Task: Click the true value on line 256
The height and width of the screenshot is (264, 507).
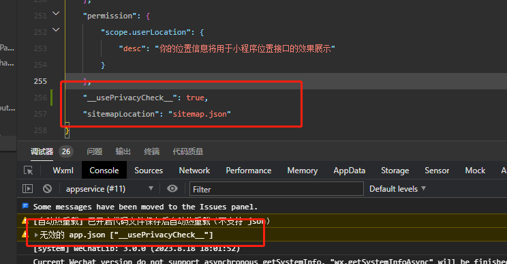Action: coord(195,98)
